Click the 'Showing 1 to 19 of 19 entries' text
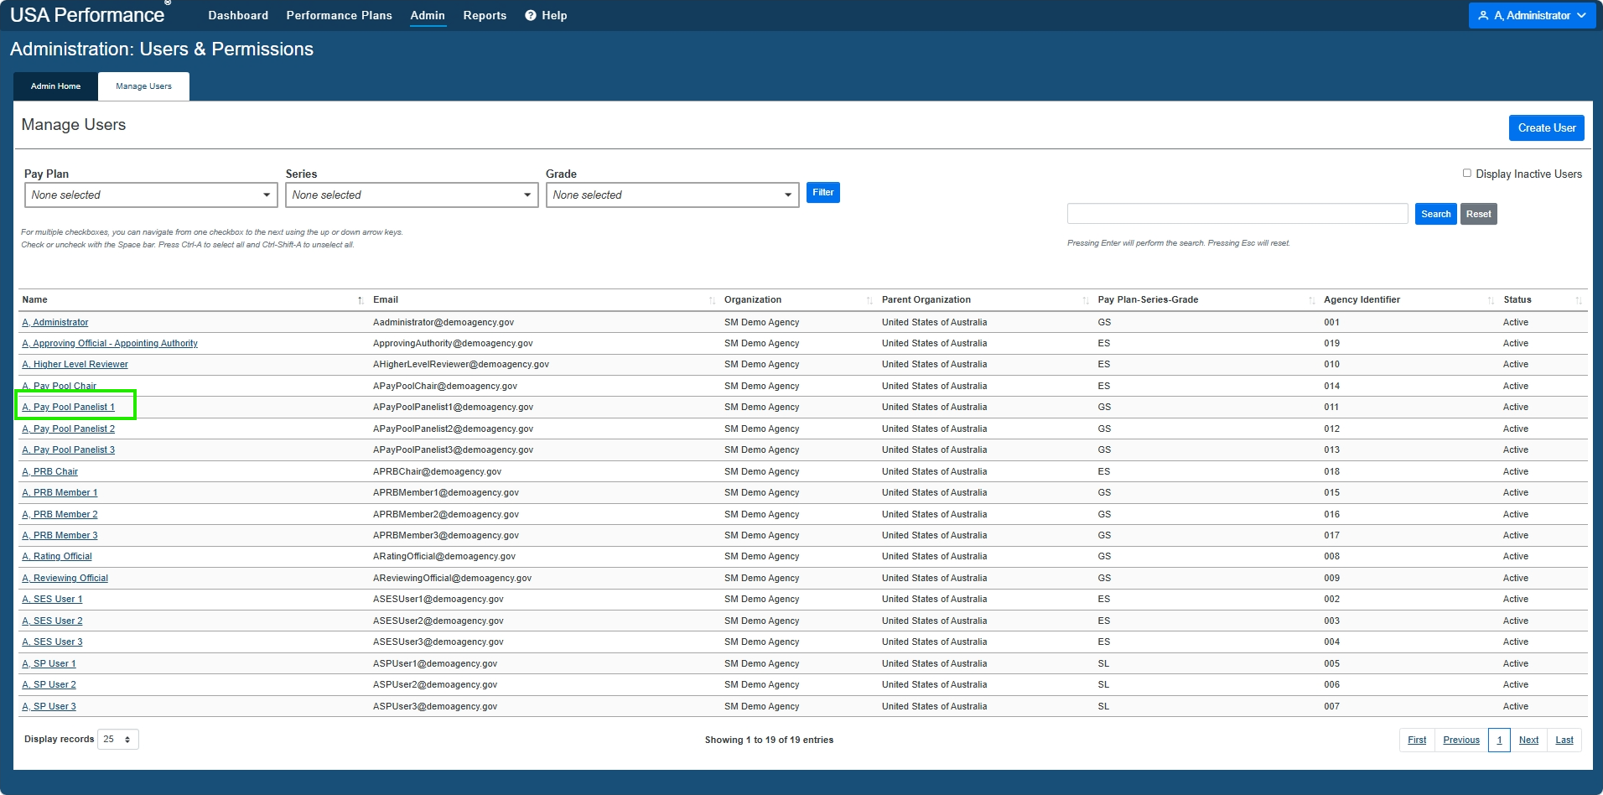This screenshot has height=795, width=1603. pyautogui.click(x=769, y=740)
